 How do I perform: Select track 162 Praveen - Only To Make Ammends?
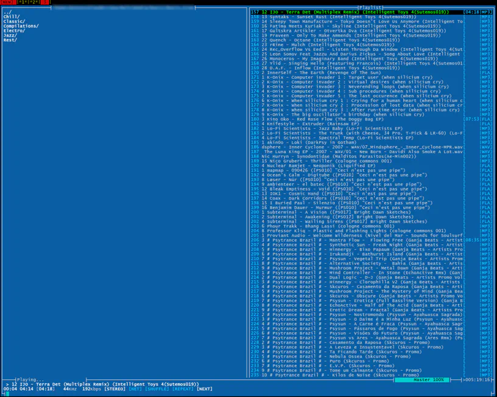click(x=372, y=35)
